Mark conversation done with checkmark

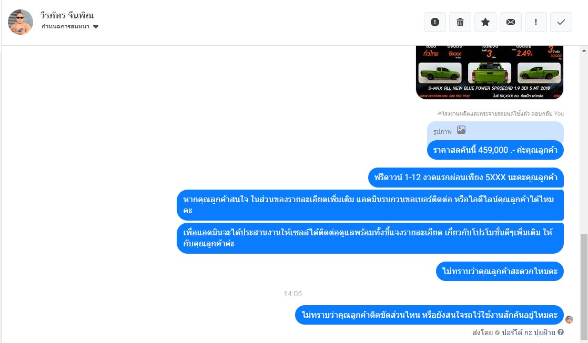561,22
